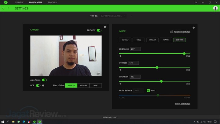
Task: Select the Vibrant image preset
Action: pyautogui.click(x=152, y=40)
